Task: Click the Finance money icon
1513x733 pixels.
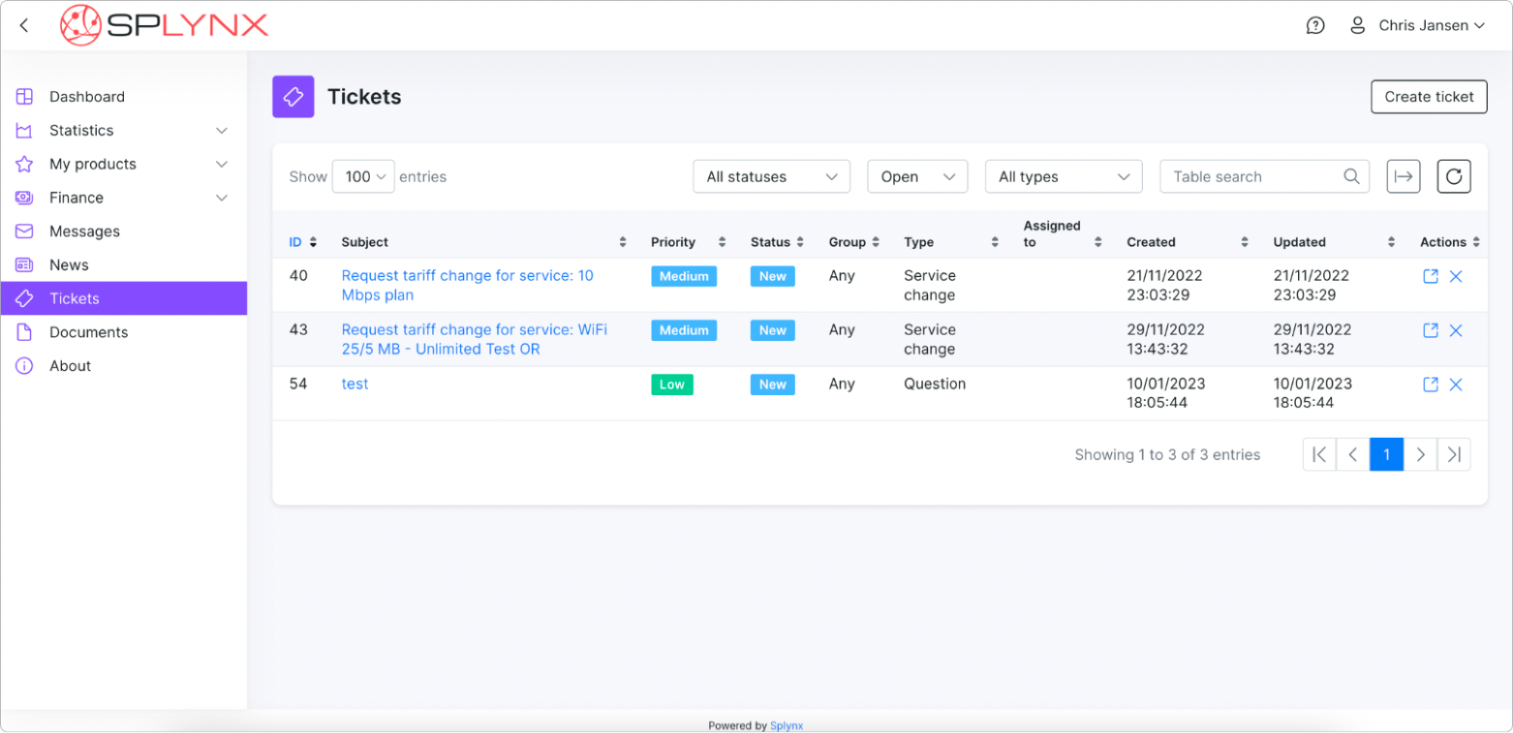Action: point(24,197)
